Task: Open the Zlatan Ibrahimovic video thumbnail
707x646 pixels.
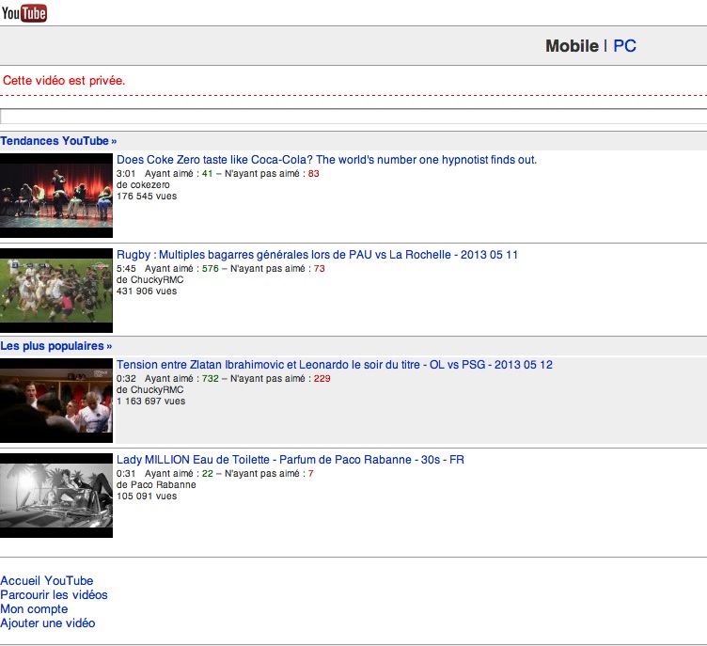Action: click(x=56, y=401)
